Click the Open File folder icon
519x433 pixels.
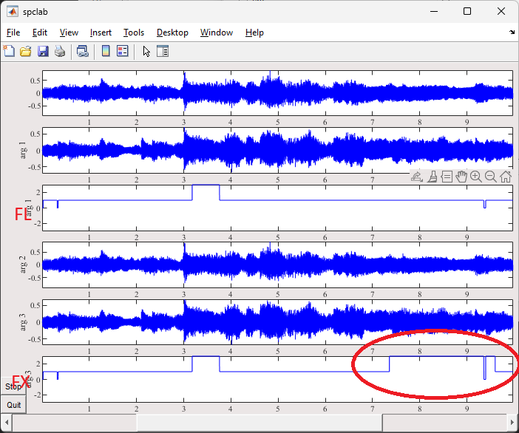point(26,51)
